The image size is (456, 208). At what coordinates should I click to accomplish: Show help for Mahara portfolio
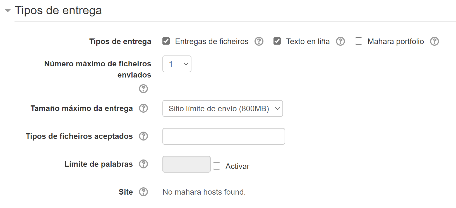click(x=435, y=41)
